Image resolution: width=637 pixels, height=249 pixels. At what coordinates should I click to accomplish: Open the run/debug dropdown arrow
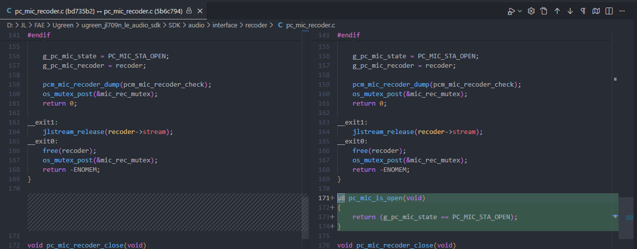pos(520,11)
